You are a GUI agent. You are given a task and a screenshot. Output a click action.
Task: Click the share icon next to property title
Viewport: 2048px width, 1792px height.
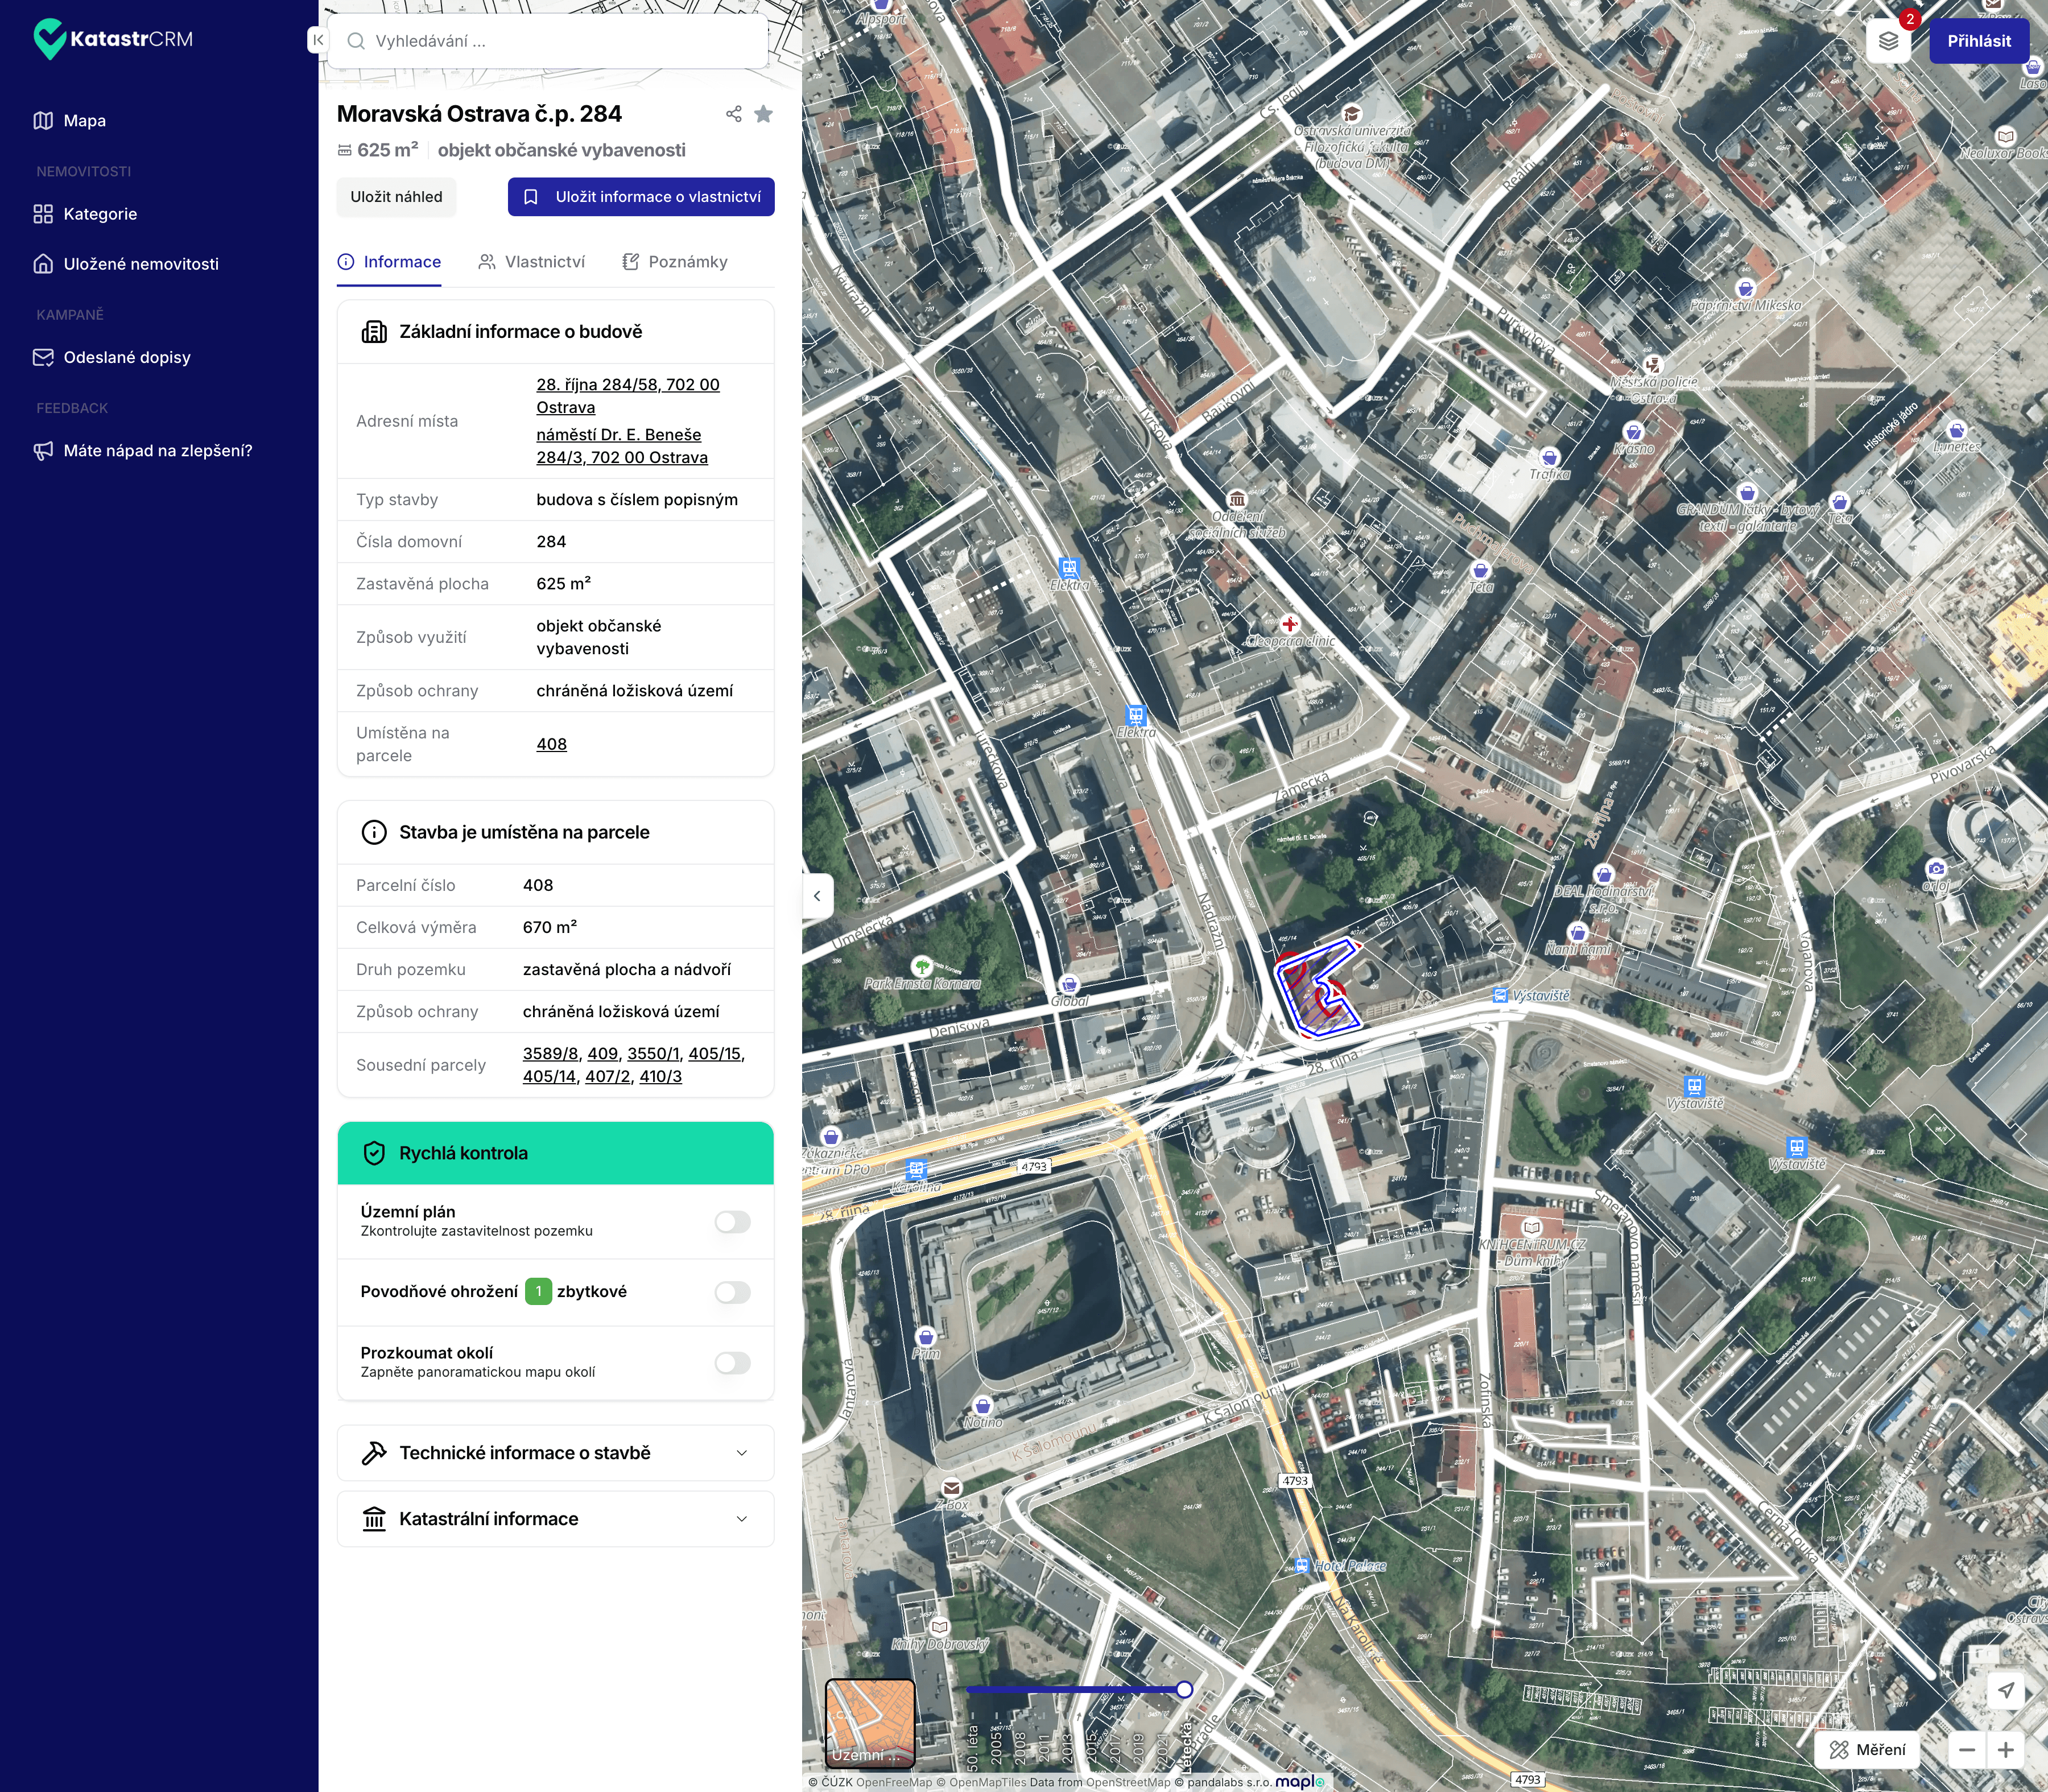coord(733,114)
